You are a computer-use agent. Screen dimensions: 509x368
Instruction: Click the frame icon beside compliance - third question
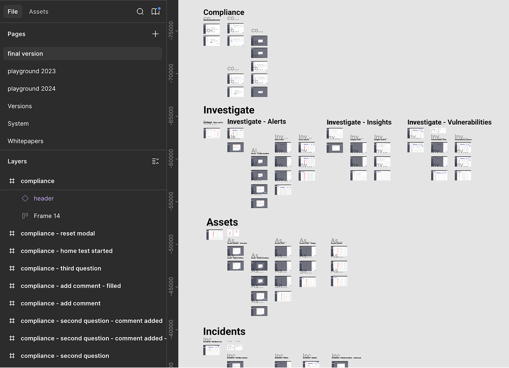(x=12, y=268)
